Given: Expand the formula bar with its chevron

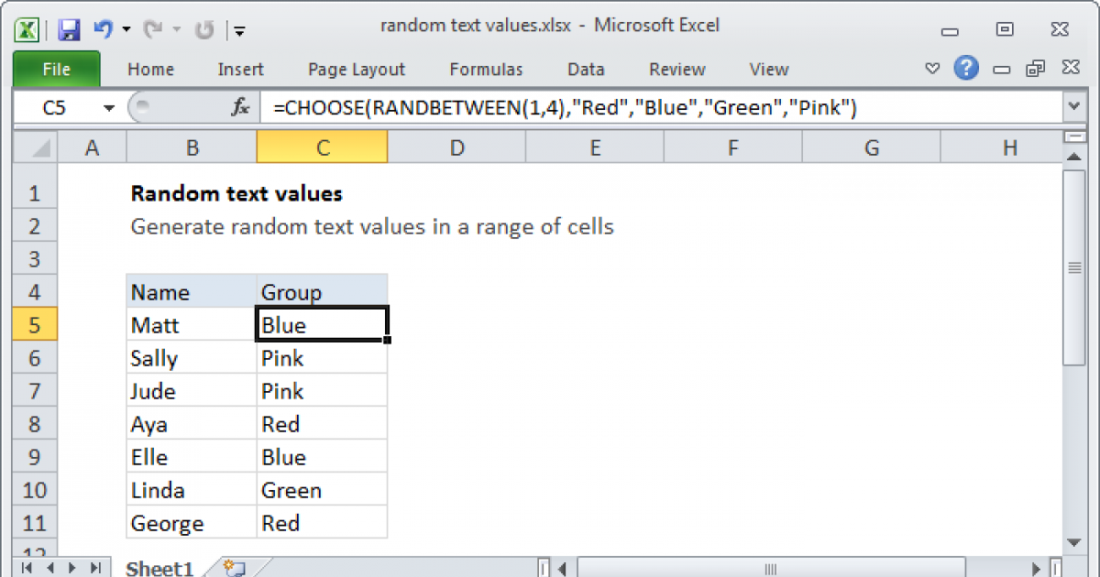Looking at the screenshot, I should tap(1072, 107).
